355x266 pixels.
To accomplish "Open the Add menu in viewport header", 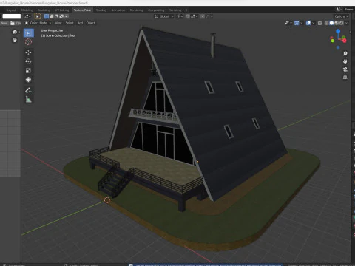I will pyautogui.click(x=80, y=23).
